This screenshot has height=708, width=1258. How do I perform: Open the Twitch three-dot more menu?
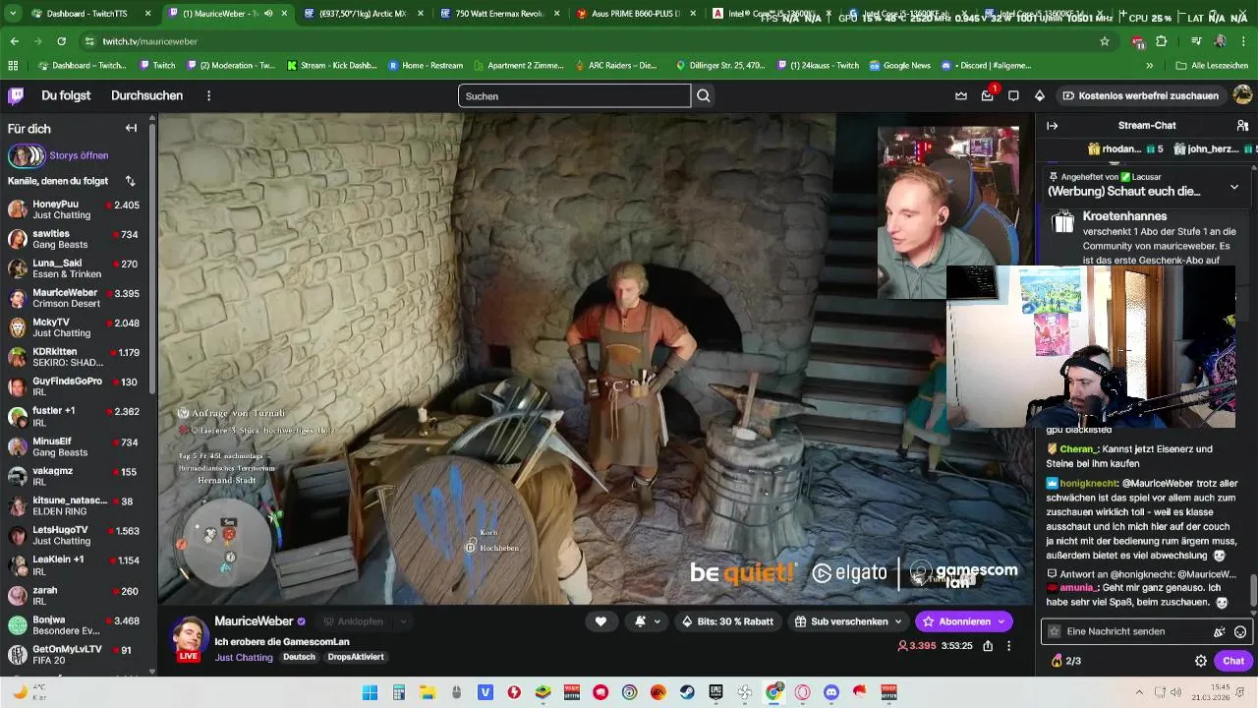tap(208, 95)
